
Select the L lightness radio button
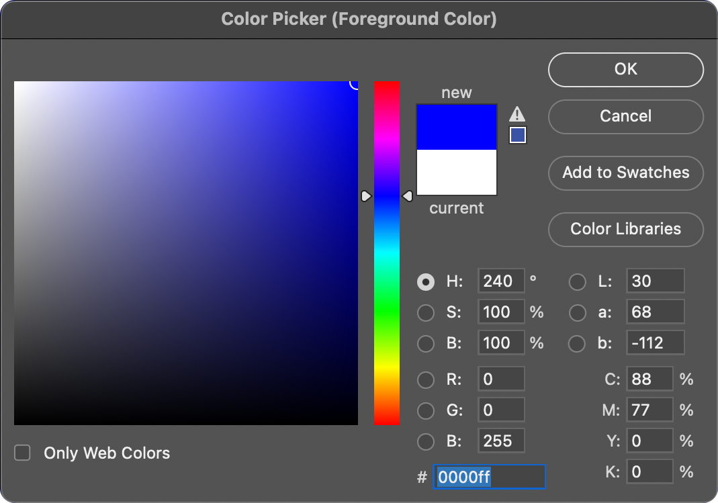[578, 281]
